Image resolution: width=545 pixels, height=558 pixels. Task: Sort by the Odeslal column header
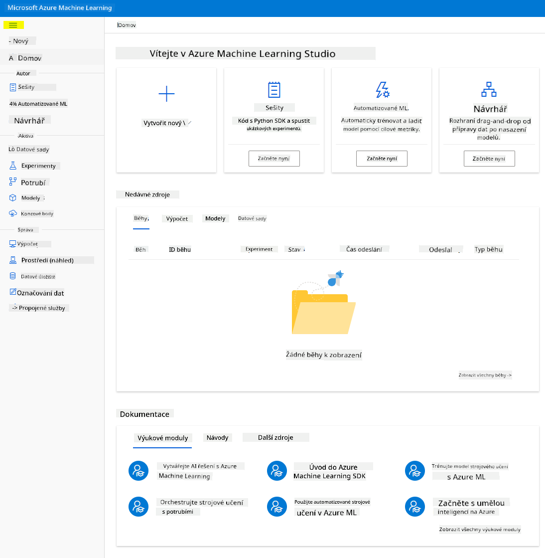441,249
